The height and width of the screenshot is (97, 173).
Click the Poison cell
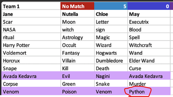pos(77,91)
